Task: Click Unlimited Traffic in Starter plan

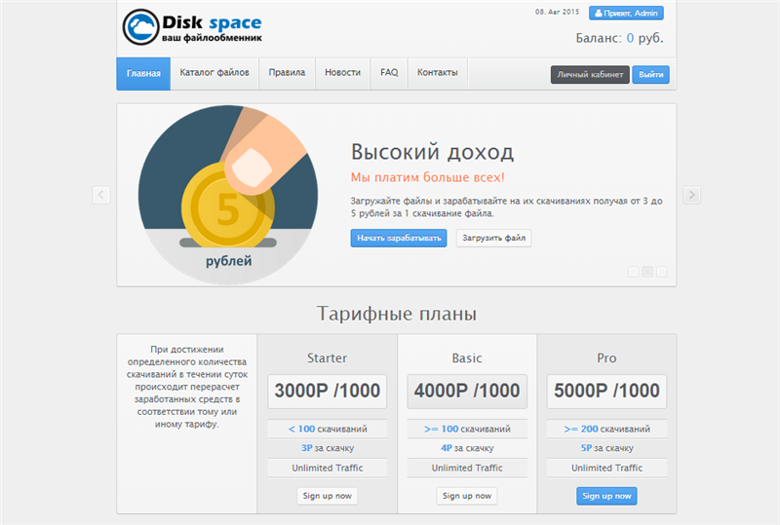Action: [328, 469]
